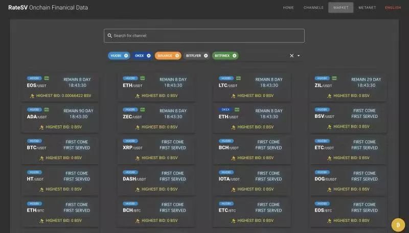Expand the exchange filter dropdown arrow
Viewport: 409px width, 233px height.
pos(299,56)
